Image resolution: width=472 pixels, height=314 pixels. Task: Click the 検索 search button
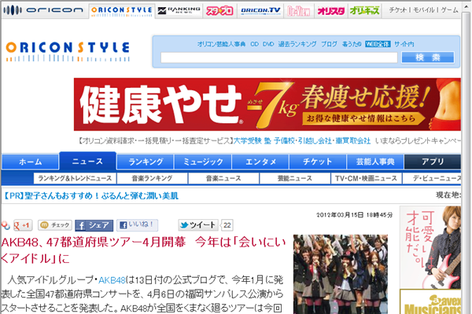point(428,57)
